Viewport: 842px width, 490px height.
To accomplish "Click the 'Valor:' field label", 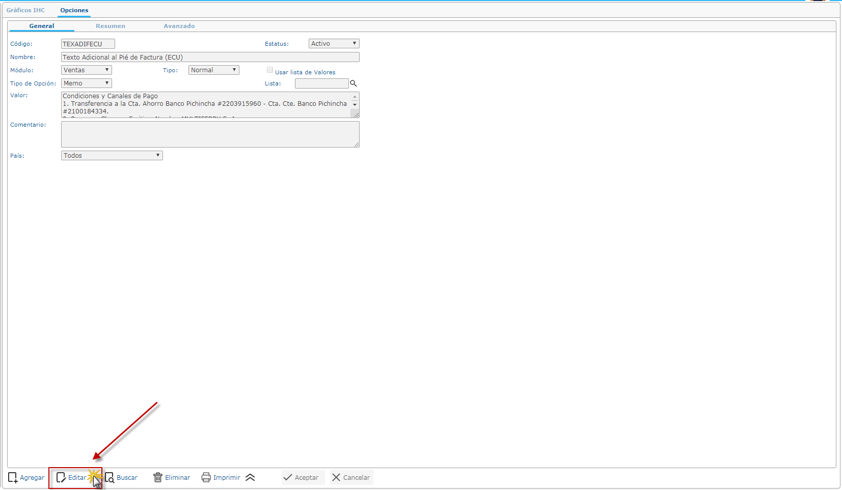I will [x=19, y=96].
